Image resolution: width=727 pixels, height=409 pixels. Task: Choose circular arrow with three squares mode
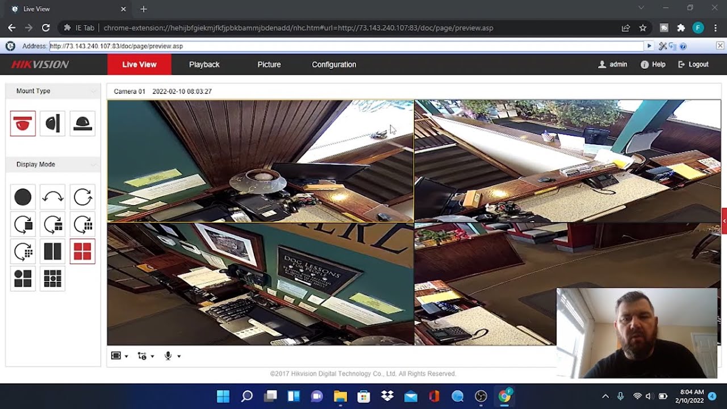[53, 224]
